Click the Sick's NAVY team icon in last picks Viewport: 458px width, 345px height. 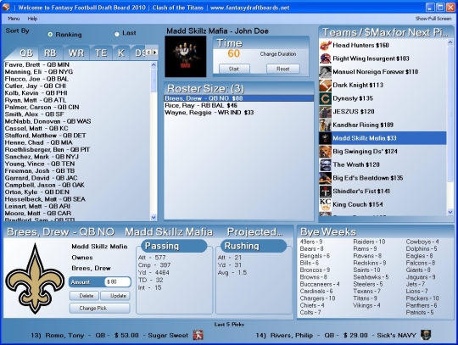point(426,335)
